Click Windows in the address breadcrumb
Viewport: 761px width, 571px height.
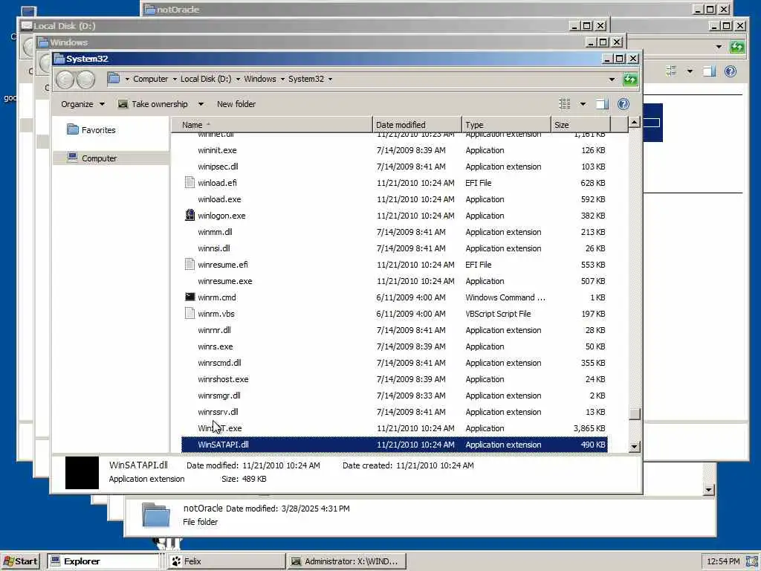click(259, 79)
